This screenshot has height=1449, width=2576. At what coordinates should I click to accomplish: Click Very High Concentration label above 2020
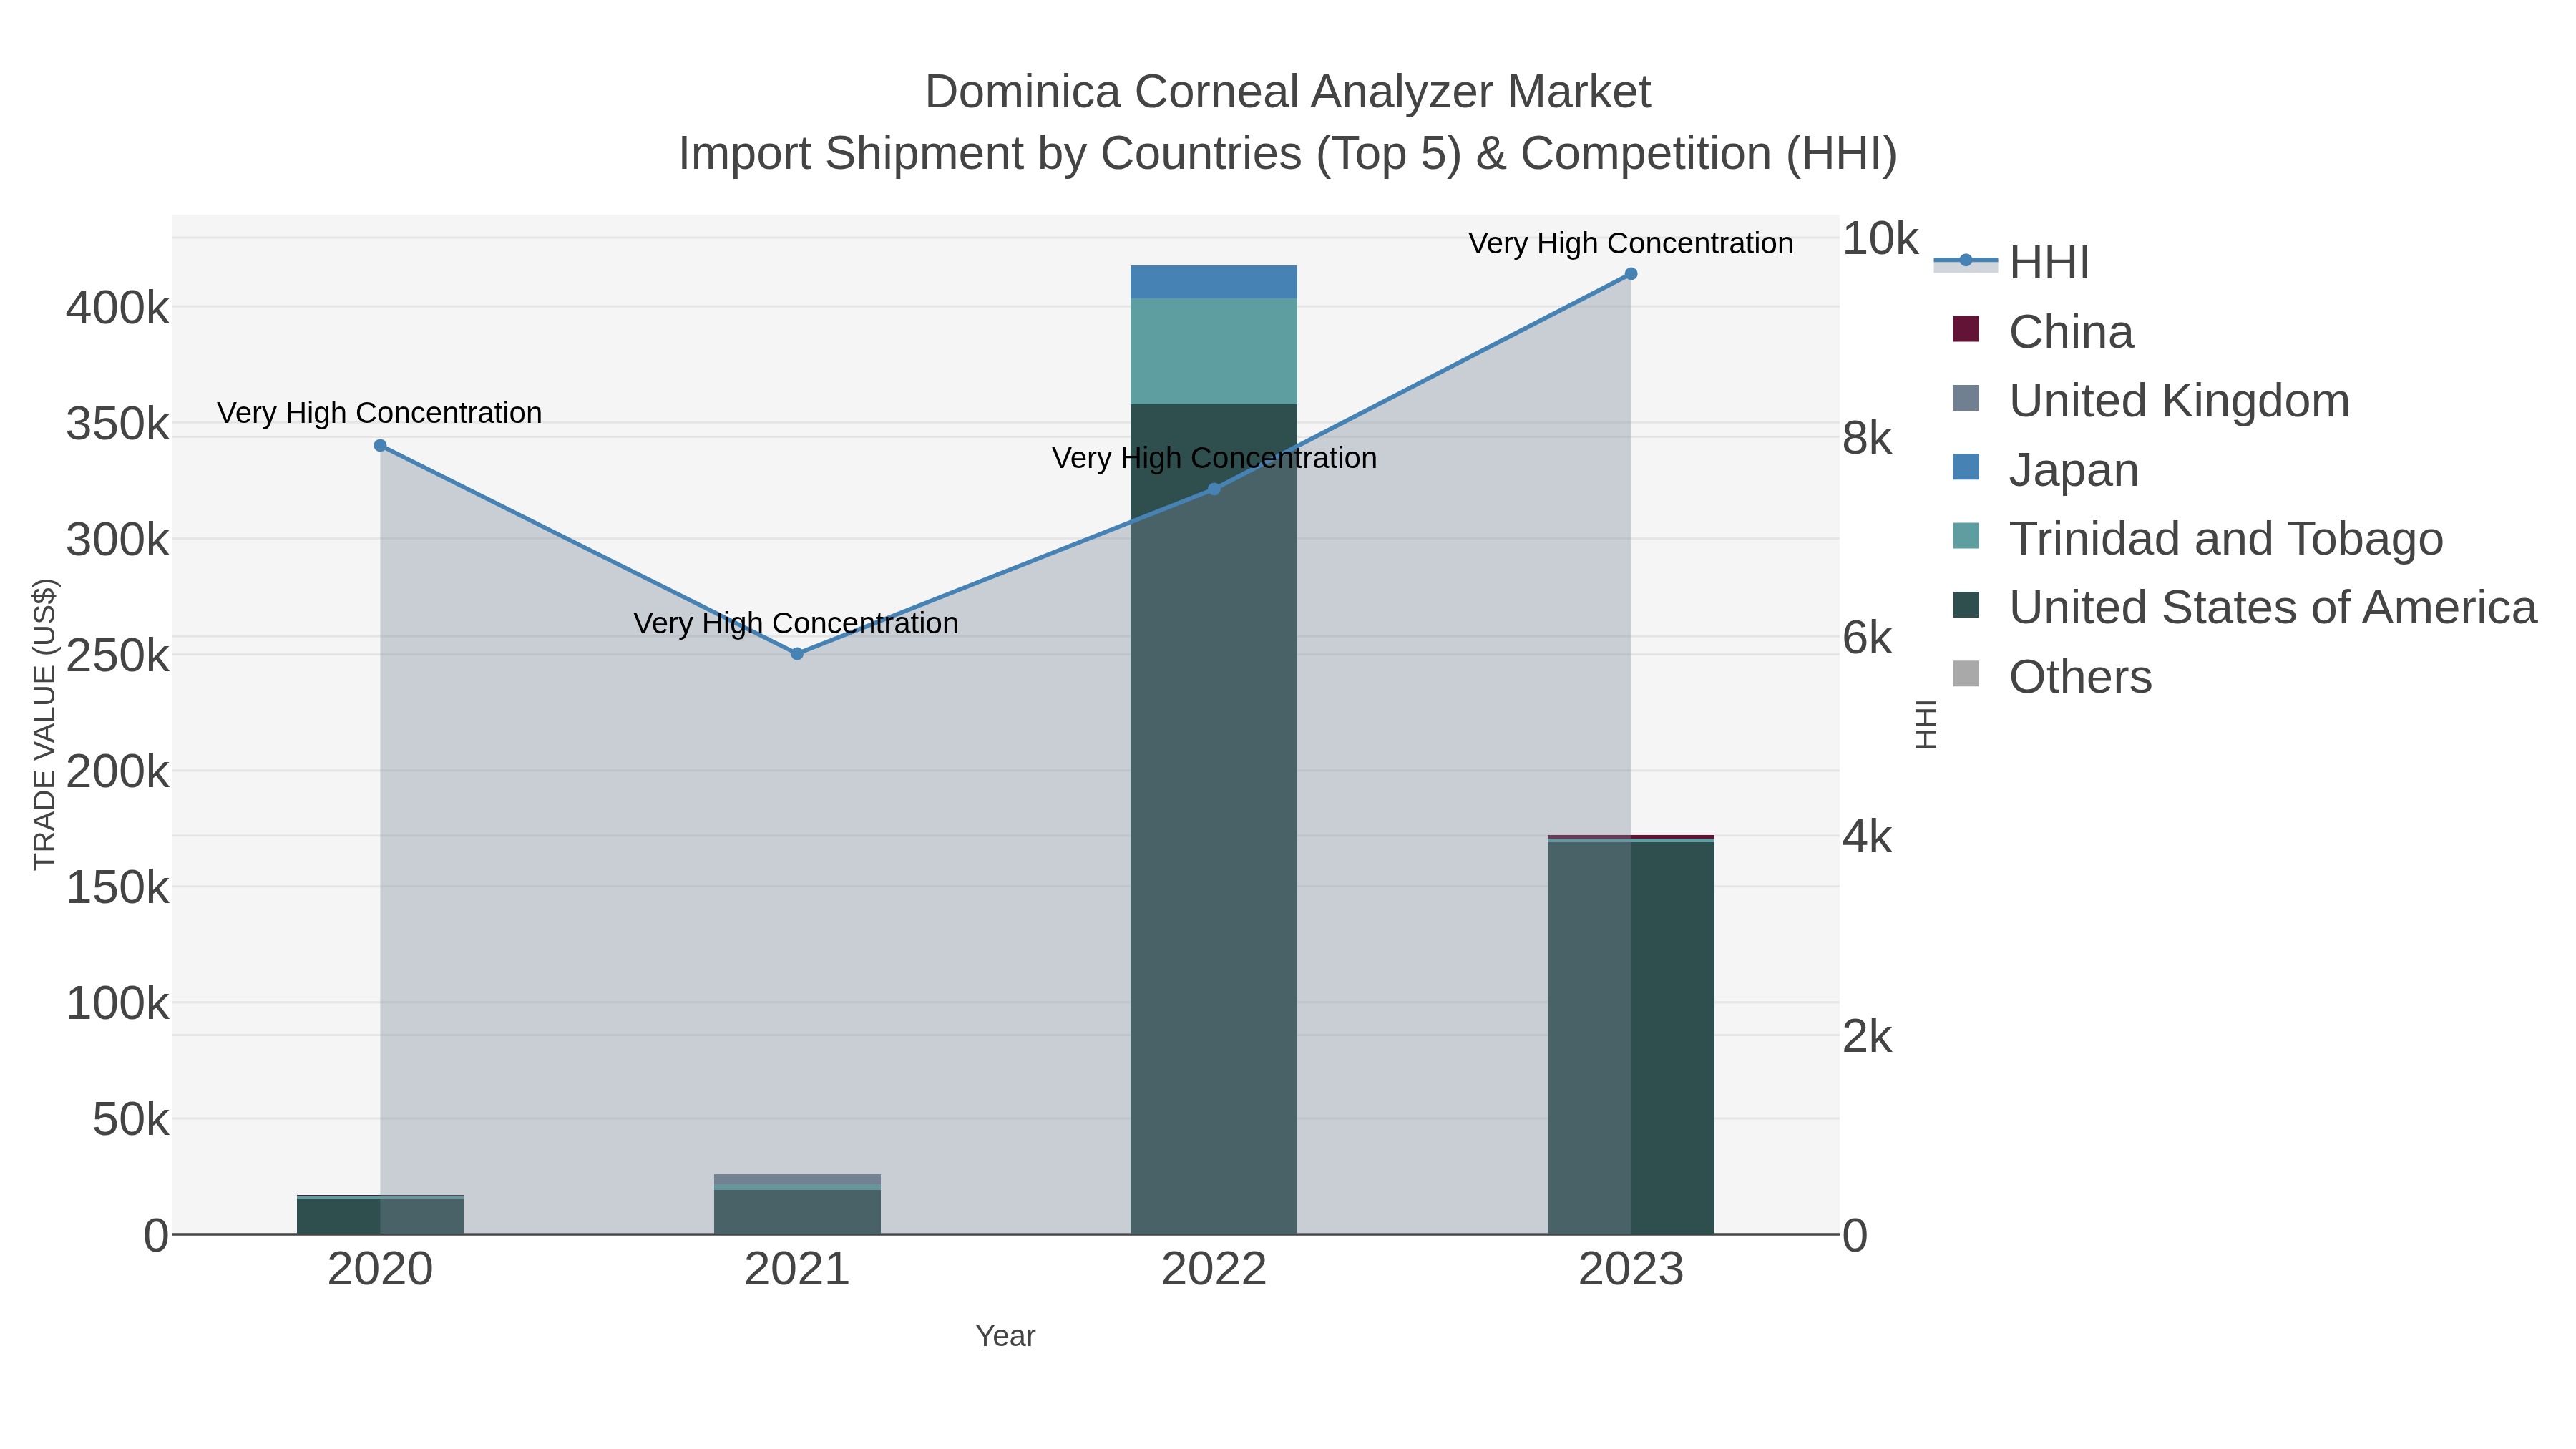(x=379, y=413)
